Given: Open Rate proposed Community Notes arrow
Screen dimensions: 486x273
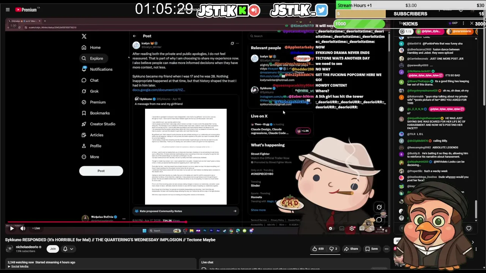Looking at the screenshot, I should pos(235,211).
